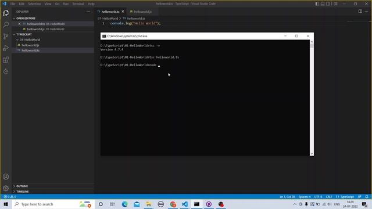Open File Explorer from taskbar
The height and width of the screenshot is (209, 372).
[x=149, y=204]
